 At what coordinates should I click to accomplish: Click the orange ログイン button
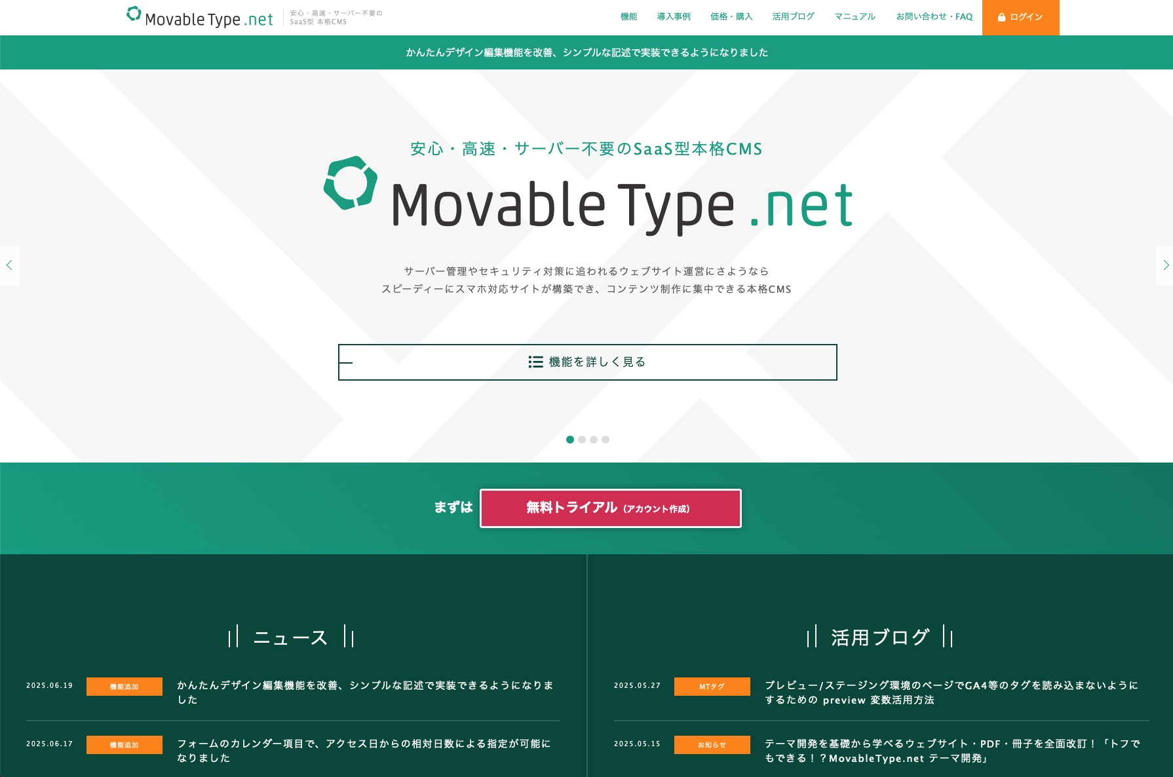pos(1020,17)
